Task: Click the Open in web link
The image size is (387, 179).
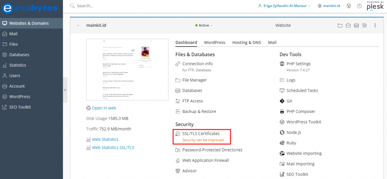Action: tap(104, 108)
